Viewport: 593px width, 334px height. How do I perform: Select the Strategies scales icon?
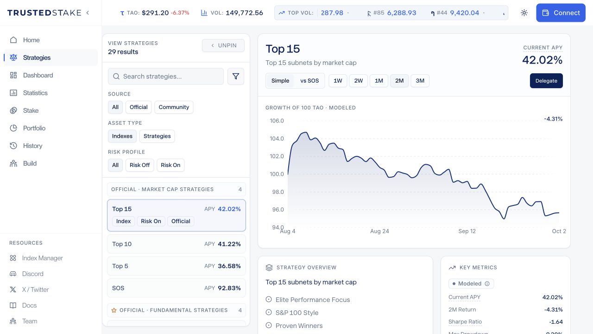click(x=13, y=58)
